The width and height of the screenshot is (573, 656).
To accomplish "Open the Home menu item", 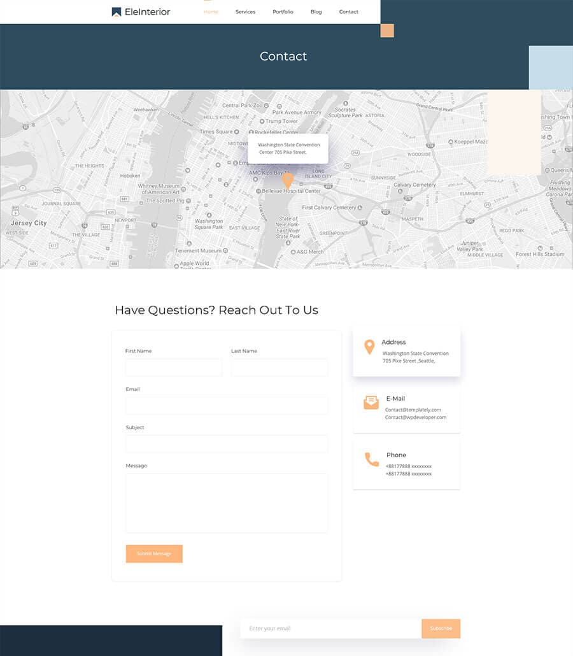I will click(211, 11).
